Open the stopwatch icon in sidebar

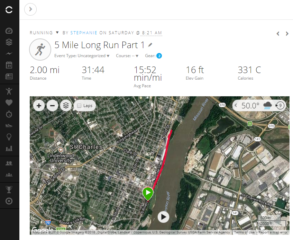[9, 114]
